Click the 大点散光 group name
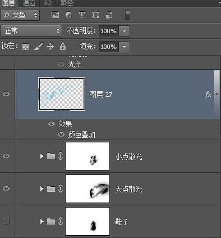This screenshot has width=221, height=238. coord(128,189)
